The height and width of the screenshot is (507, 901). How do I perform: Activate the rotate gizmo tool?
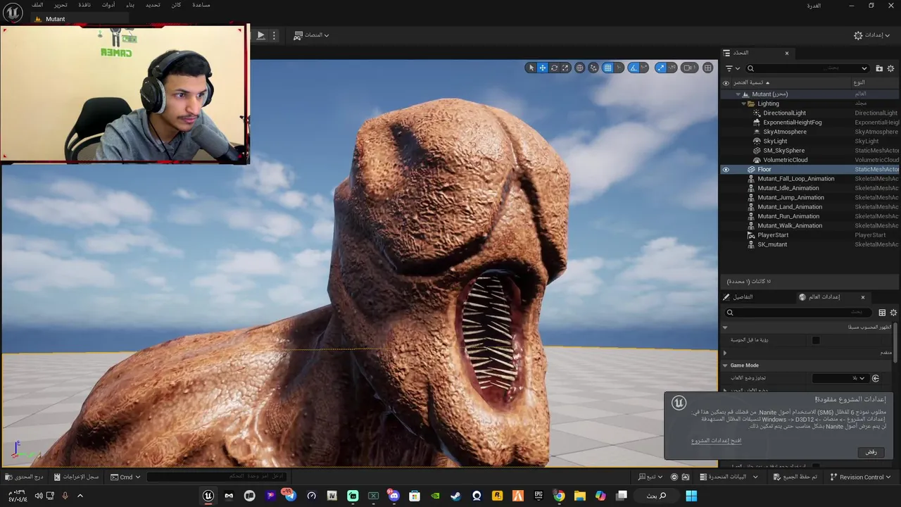[555, 68]
